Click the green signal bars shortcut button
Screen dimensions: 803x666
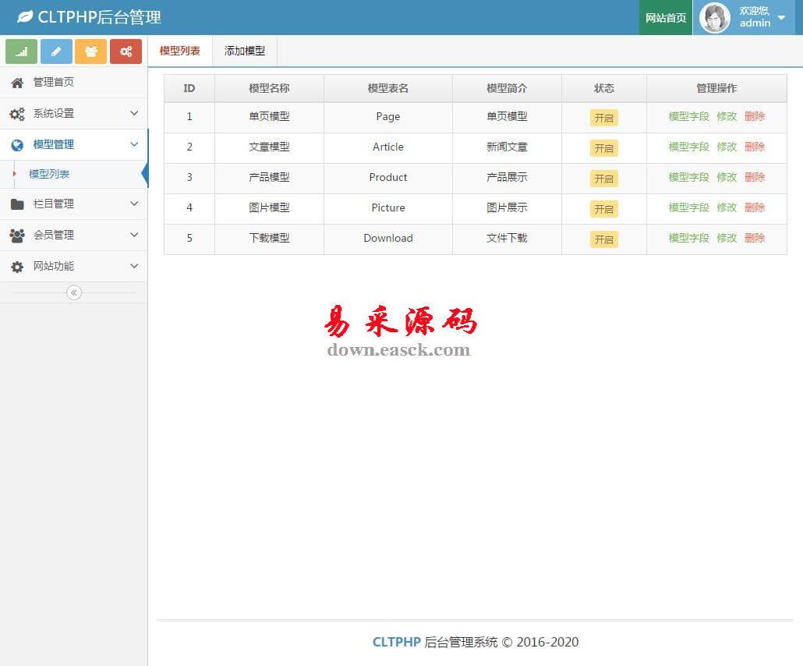click(21, 51)
